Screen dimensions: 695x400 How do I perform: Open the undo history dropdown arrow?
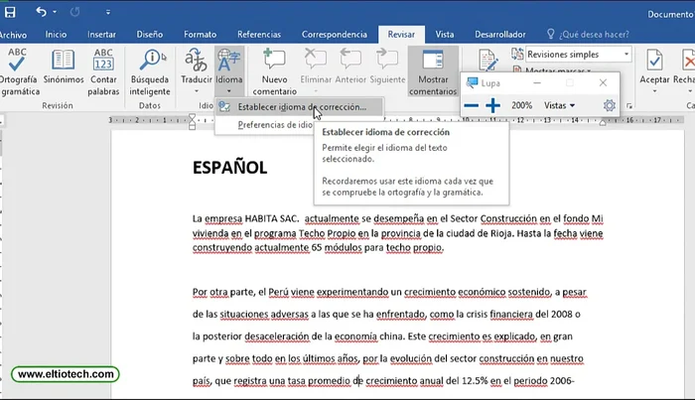click(x=55, y=12)
